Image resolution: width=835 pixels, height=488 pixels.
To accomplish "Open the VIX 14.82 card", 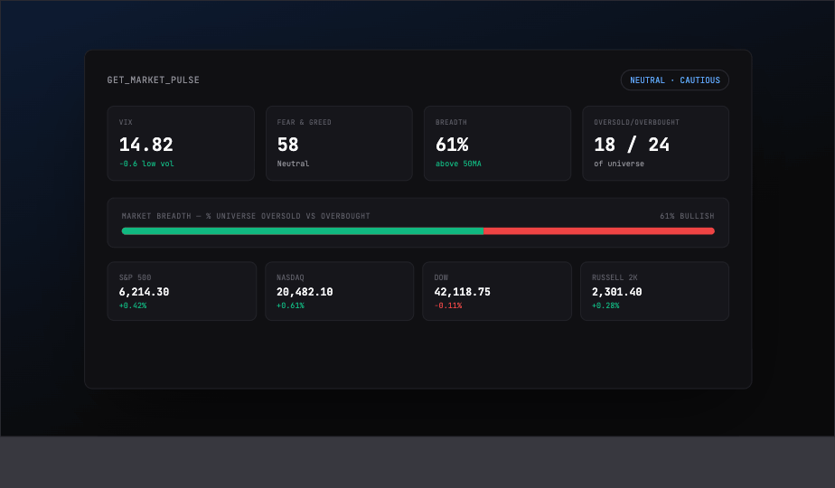I will pos(181,144).
